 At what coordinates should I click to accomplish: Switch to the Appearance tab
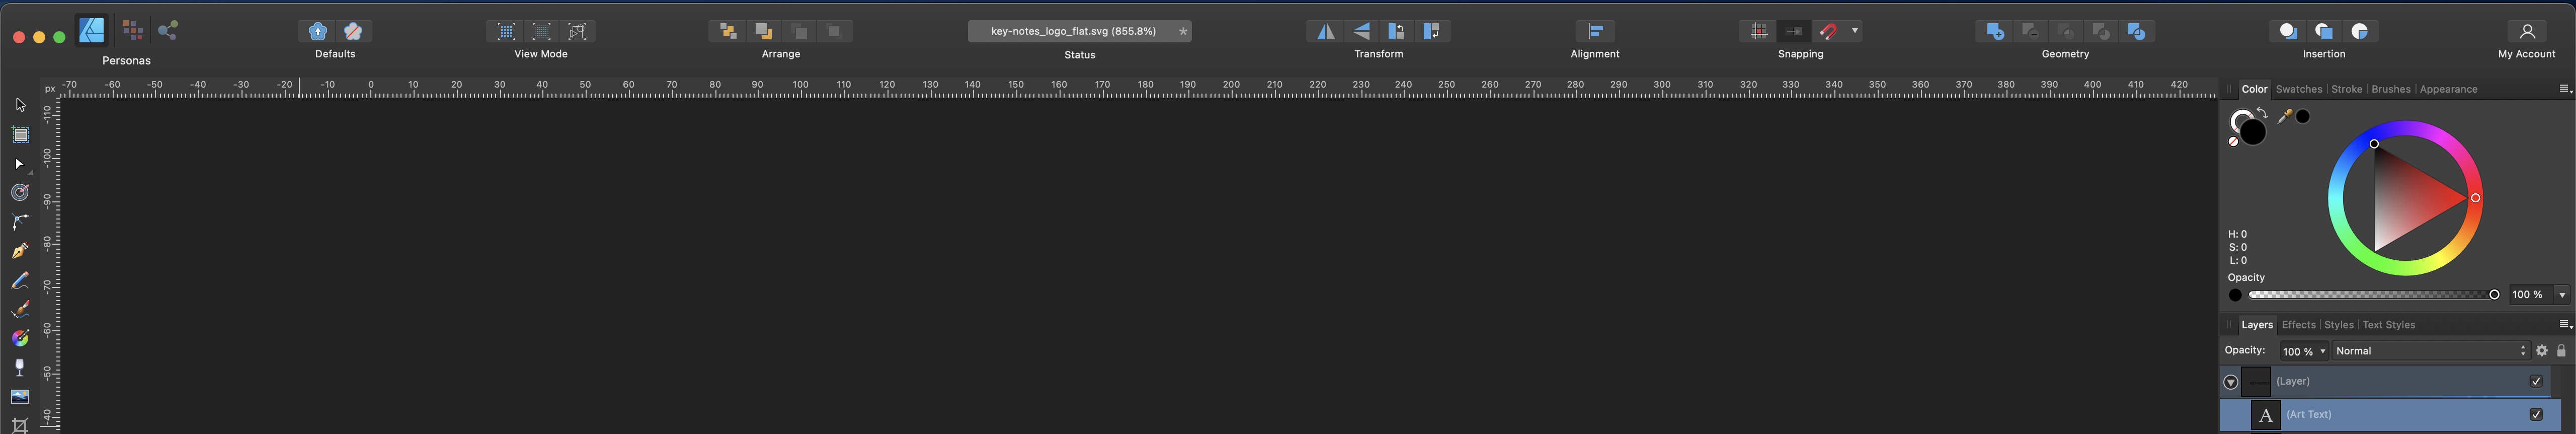tap(2448, 89)
